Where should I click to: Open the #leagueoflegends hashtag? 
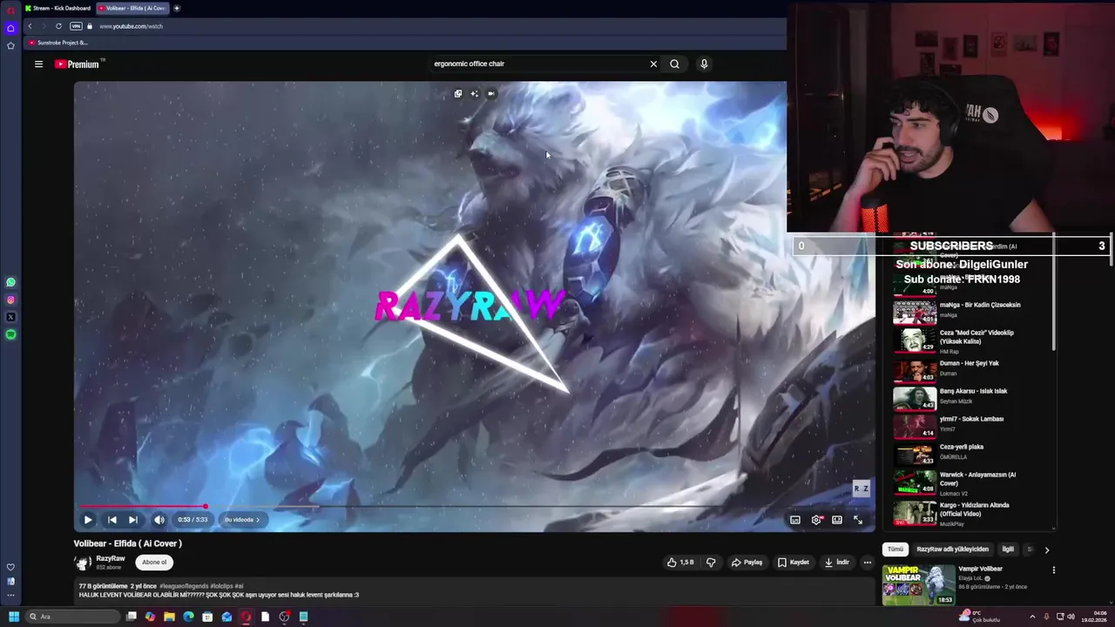pyautogui.click(x=184, y=586)
